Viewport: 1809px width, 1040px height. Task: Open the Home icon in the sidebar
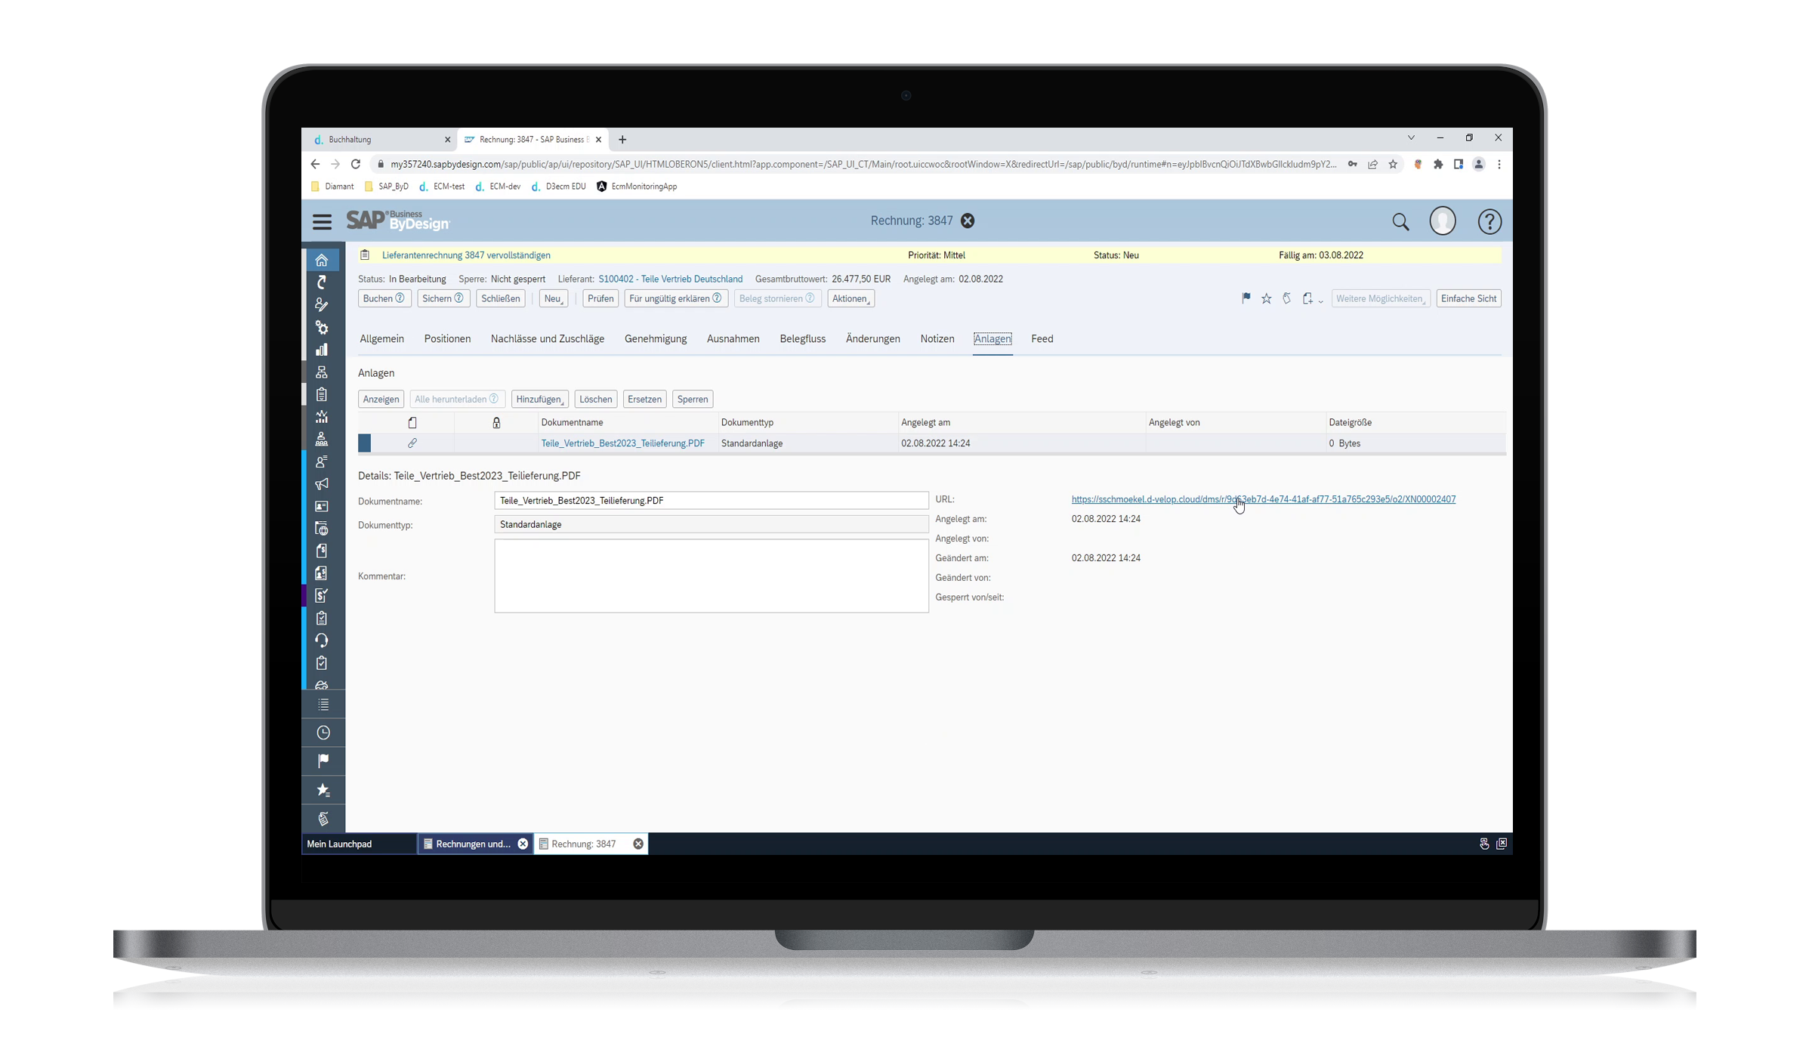click(323, 259)
